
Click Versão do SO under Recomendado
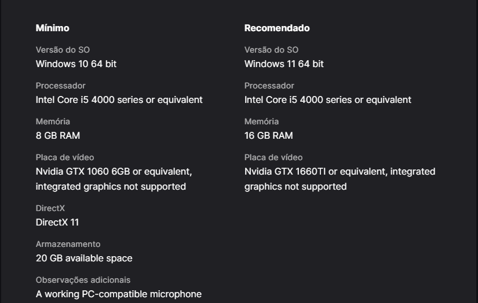[x=271, y=50]
